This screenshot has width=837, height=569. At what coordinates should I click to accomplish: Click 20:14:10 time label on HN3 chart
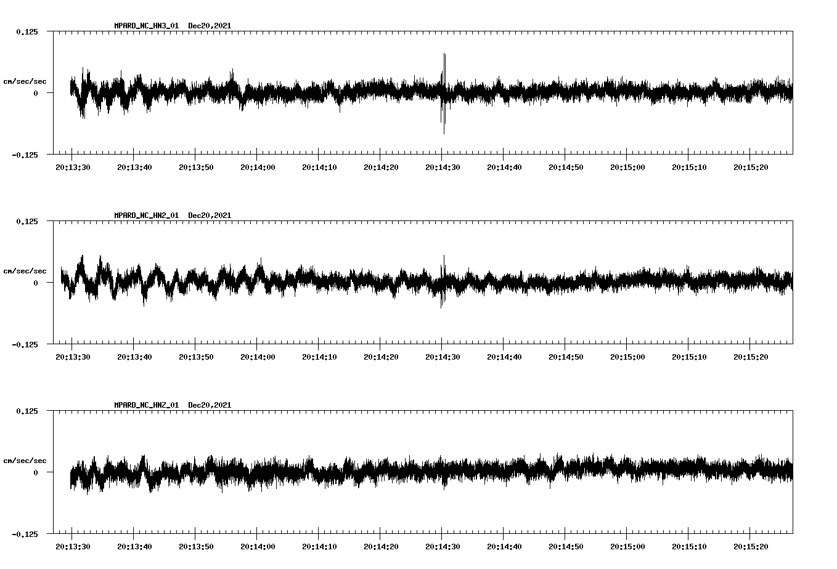pyautogui.click(x=319, y=167)
